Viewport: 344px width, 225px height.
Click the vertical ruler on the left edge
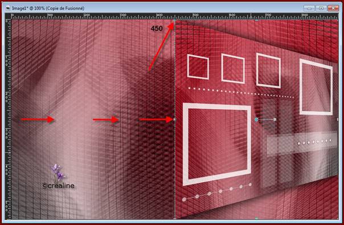[8, 119]
